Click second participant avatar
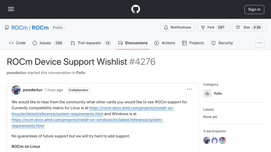This screenshot has width=271, height=152. tap(215, 140)
